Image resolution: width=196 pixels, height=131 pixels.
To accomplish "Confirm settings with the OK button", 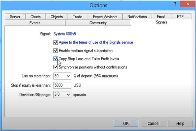I will pos(126,124).
